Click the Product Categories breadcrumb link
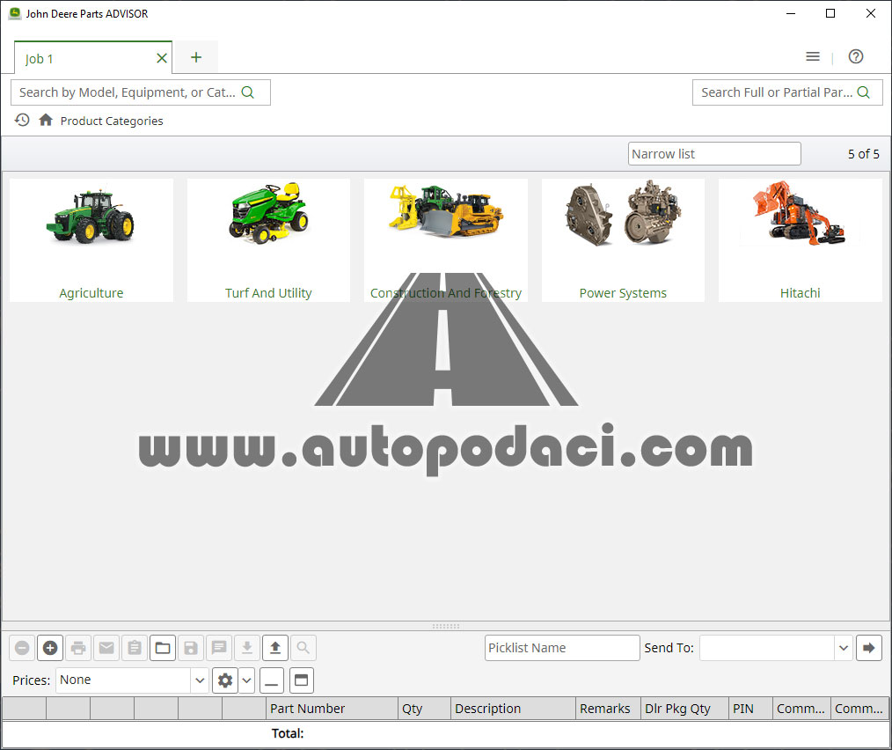The image size is (892, 750). click(112, 121)
